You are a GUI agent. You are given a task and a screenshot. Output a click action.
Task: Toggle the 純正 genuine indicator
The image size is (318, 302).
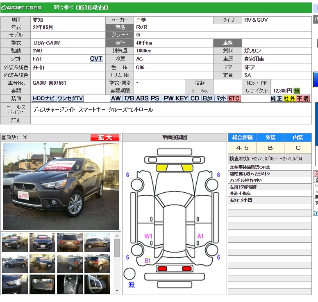[276, 99]
